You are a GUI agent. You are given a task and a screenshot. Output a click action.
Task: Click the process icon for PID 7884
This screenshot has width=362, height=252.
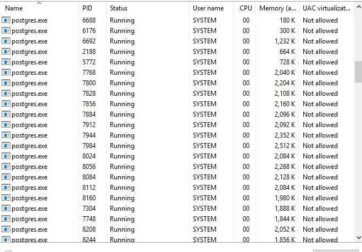click(x=6, y=114)
